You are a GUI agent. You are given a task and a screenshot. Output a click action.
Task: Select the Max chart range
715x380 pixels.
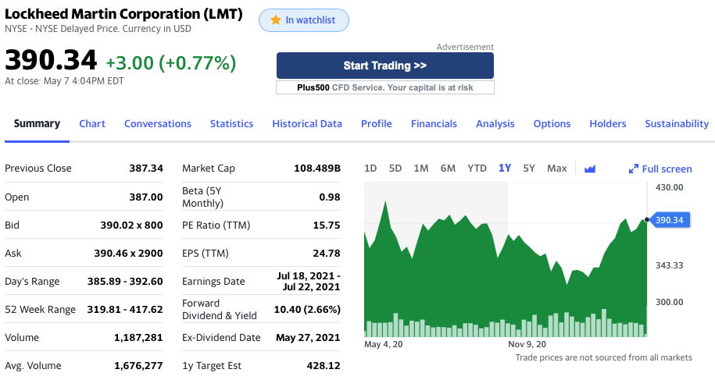[x=557, y=169]
